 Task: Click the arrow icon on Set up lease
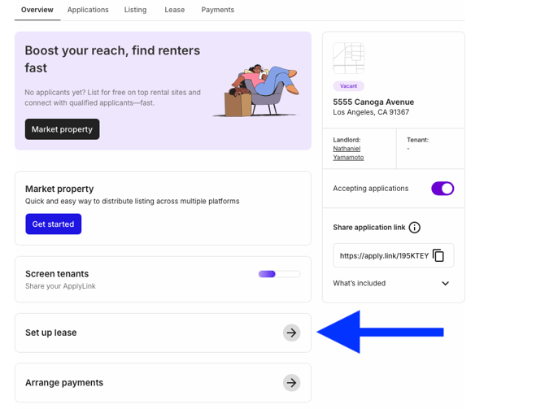(291, 333)
